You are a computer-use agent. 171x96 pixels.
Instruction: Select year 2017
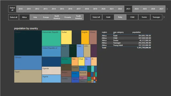pos(79,9)
